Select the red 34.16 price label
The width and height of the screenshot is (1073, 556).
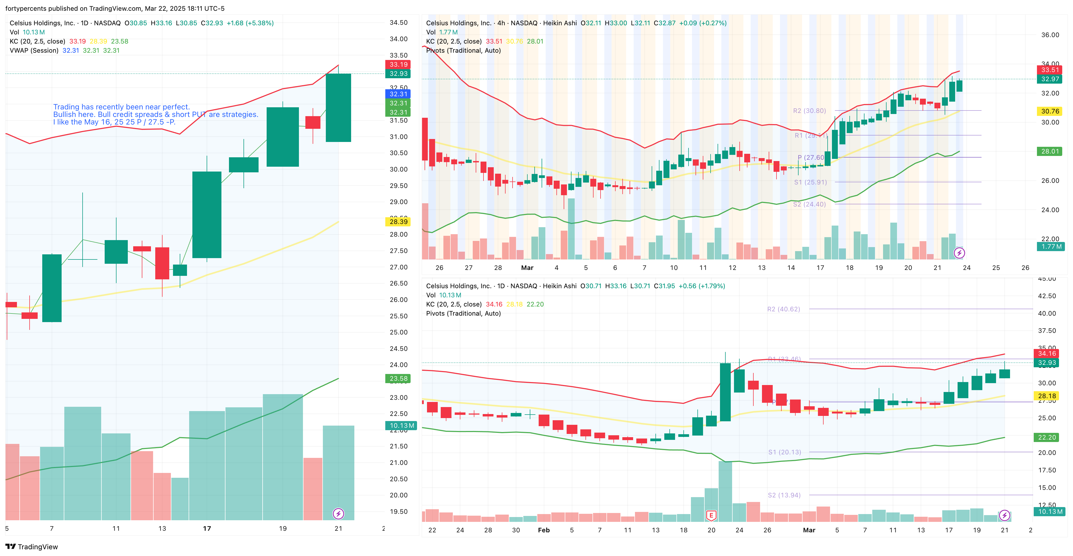coord(1047,353)
